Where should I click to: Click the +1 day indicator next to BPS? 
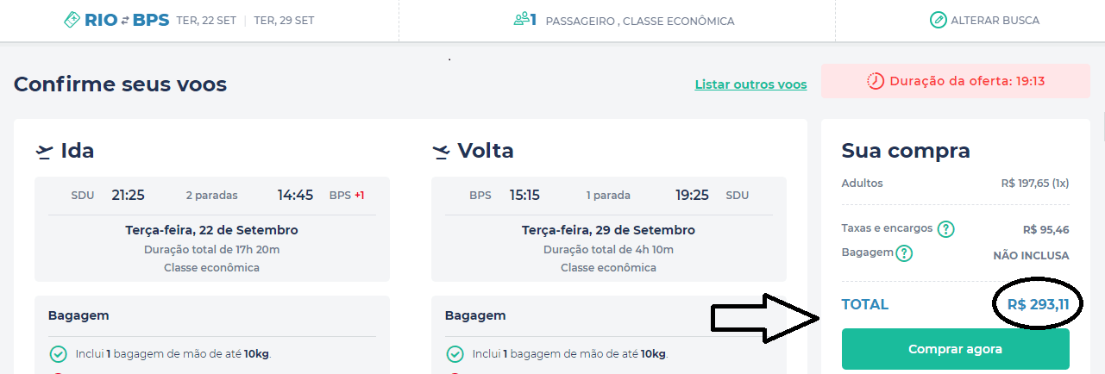(x=359, y=196)
